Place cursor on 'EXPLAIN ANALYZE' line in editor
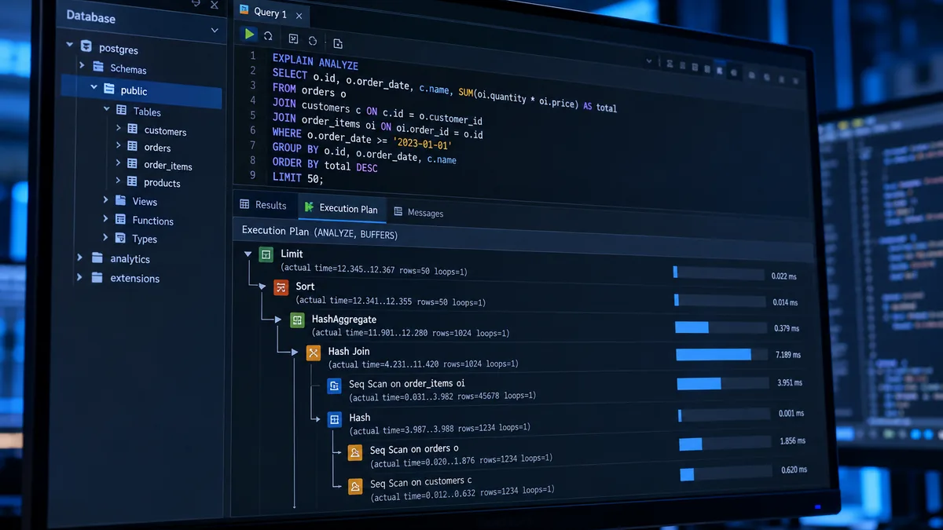The image size is (943, 530). click(x=315, y=62)
